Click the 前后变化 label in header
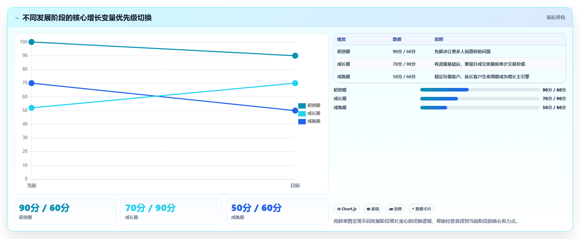 pos(556,17)
